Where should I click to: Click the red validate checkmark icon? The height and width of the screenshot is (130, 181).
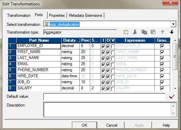(x=172, y=97)
